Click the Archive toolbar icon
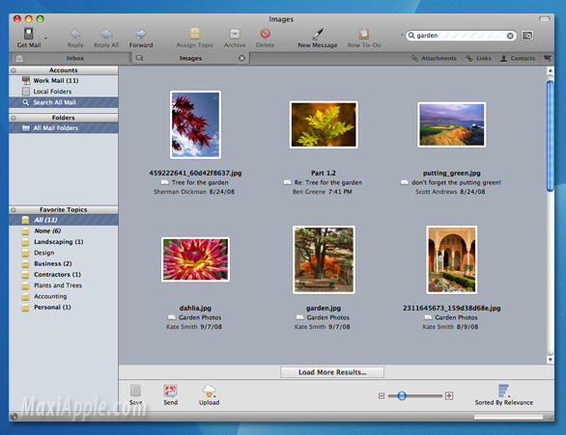Image resolution: width=566 pixels, height=435 pixels. click(x=235, y=34)
